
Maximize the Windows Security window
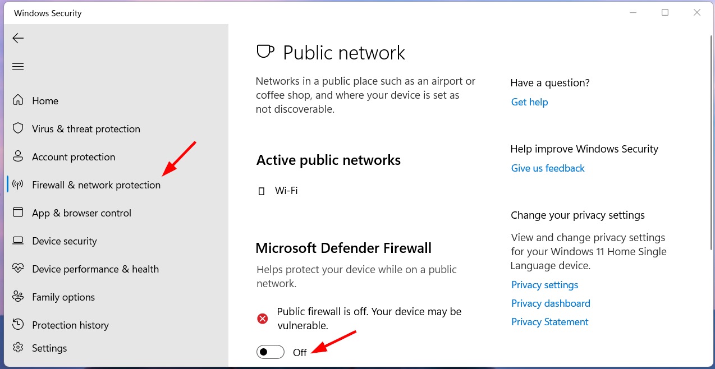pyautogui.click(x=665, y=12)
